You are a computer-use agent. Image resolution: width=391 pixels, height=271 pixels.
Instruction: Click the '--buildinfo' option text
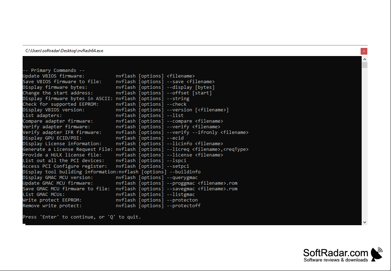tap(185, 172)
